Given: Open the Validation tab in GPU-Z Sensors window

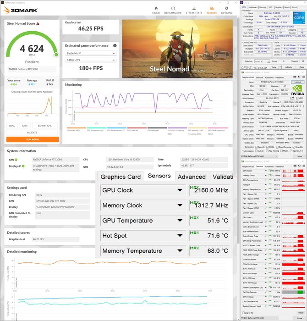Looking at the screenshot, I should pos(280,166).
